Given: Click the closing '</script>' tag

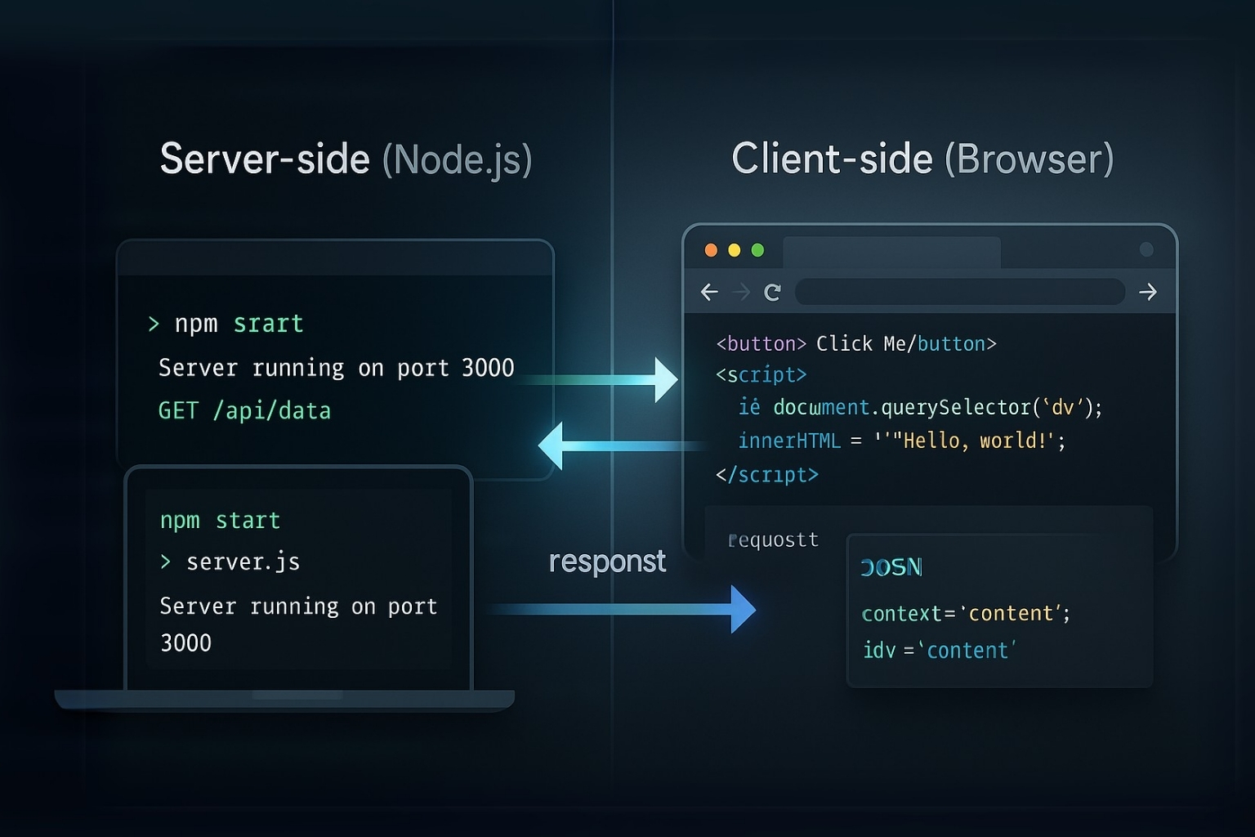Looking at the screenshot, I should (x=766, y=474).
